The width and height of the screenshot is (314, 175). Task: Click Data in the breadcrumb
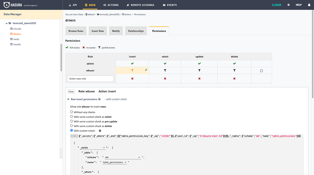pyautogui.click(x=80, y=14)
